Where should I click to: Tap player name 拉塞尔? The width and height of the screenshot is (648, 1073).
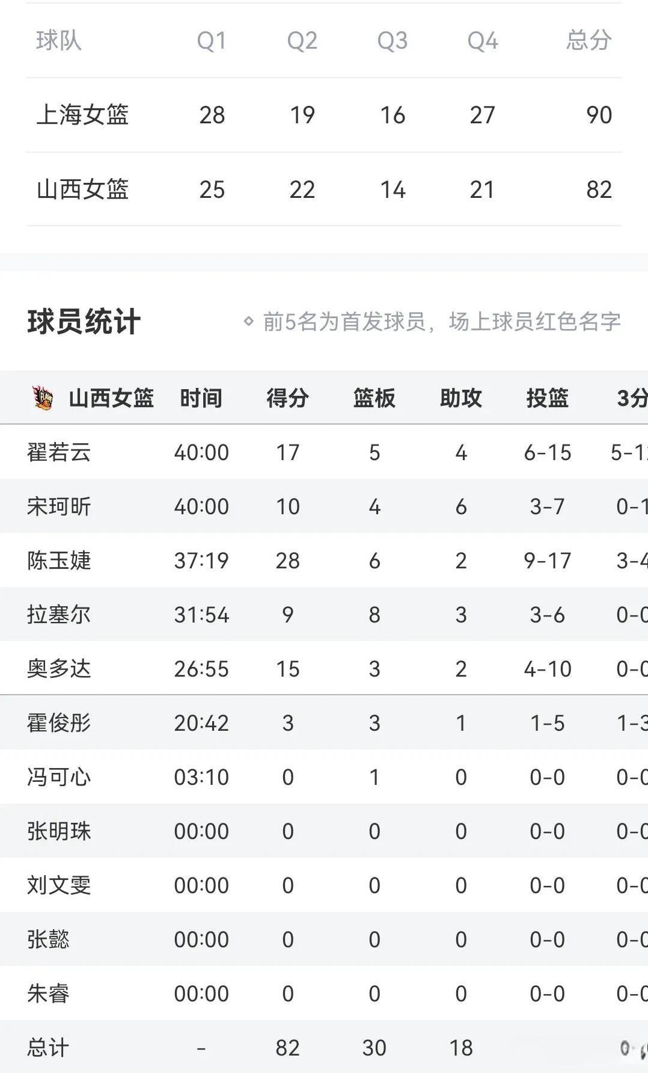[x=59, y=615]
